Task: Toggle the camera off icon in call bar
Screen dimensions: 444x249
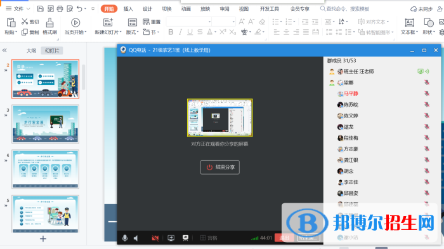Action: pyautogui.click(x=155, y=238)
